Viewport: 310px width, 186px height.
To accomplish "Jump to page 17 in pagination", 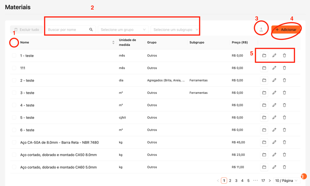I will click(263, 180).
